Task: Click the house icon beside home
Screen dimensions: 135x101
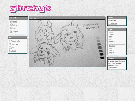Action: [11, 21]
